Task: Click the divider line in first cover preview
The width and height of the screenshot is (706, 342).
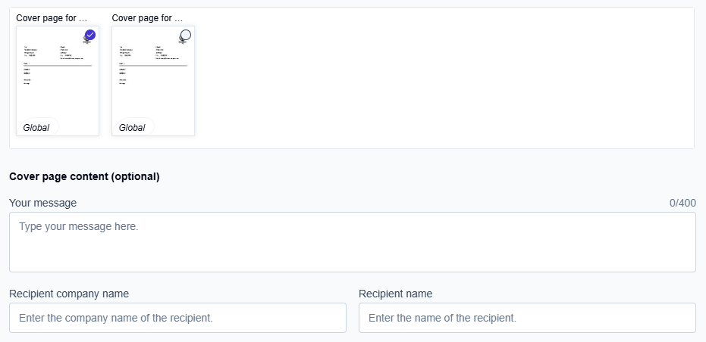Action: [x=58, y=66]
